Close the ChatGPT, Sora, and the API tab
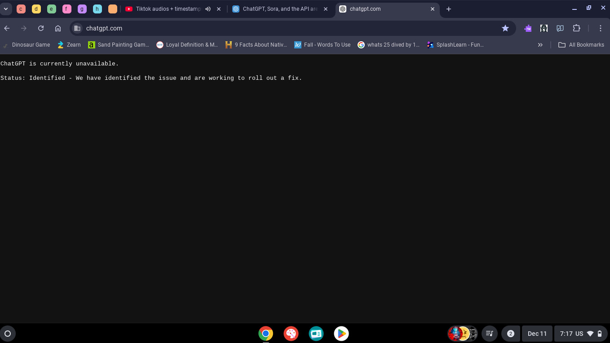This screenshot has height=343, width=610. pyautogui.click(x=326, y=9)
